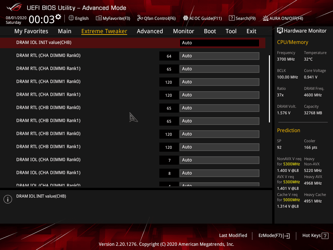This screenshot has height=250, width=333.
Task: Click Auto field for RTL CHA DIMM1 Rank0
Action: click(220, 82)
